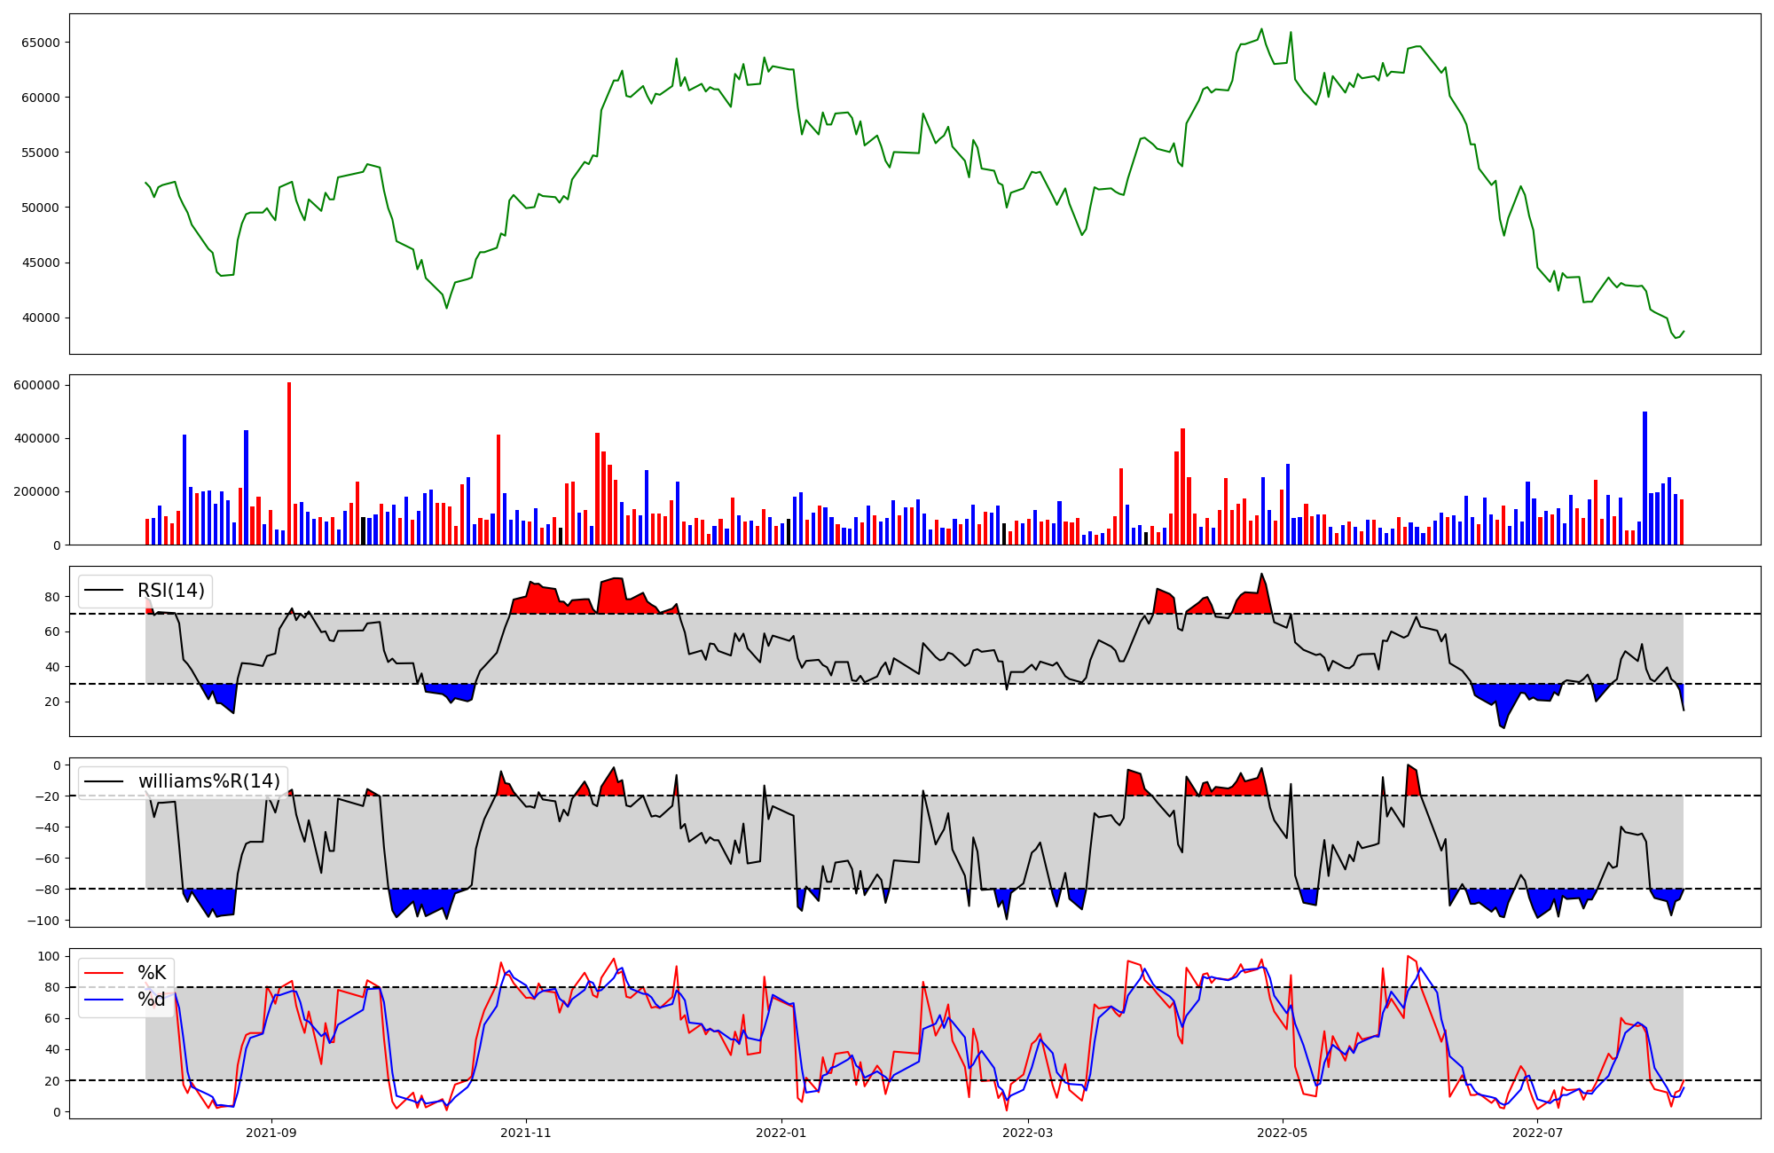
Task: Click the tallest blue volume bar near 500000
Action: click(x=1644, y=478)
